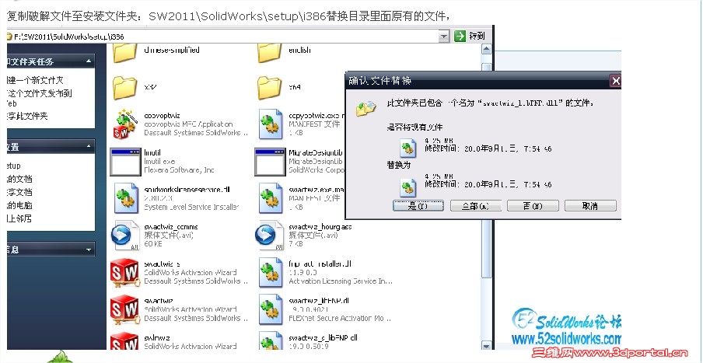Click the folder icon in address bar

point(9,37)
